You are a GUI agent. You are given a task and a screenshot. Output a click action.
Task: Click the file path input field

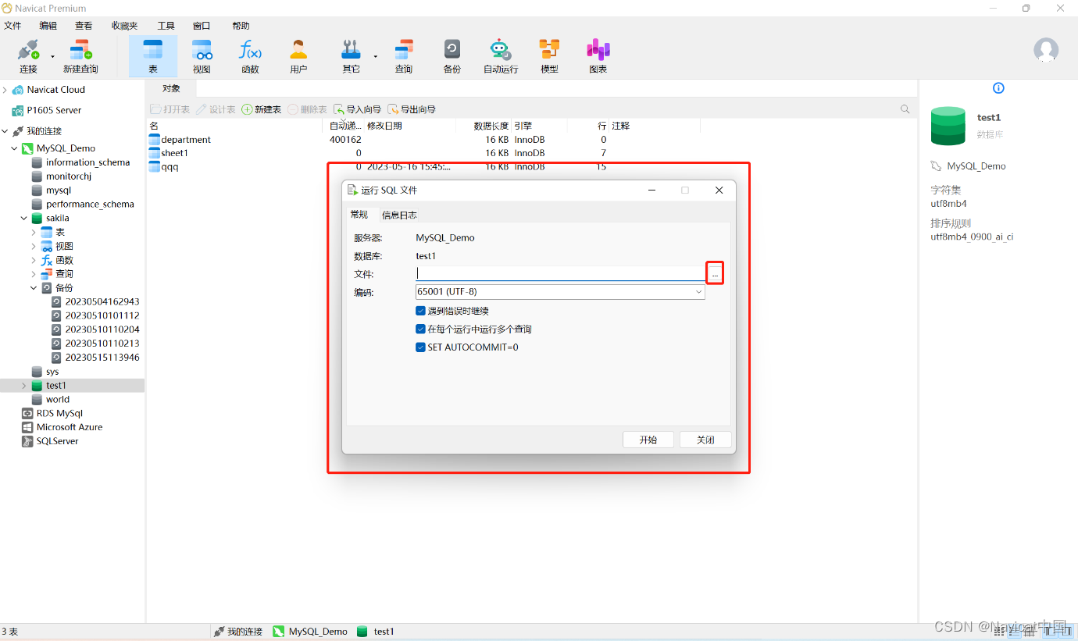[561, 273]
